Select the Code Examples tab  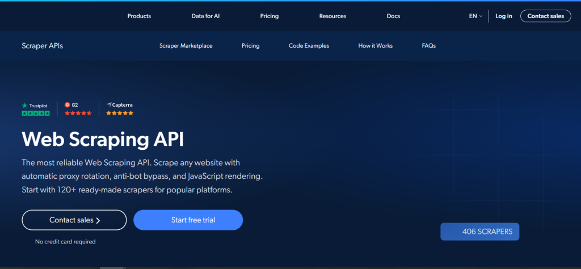[309, 45]
